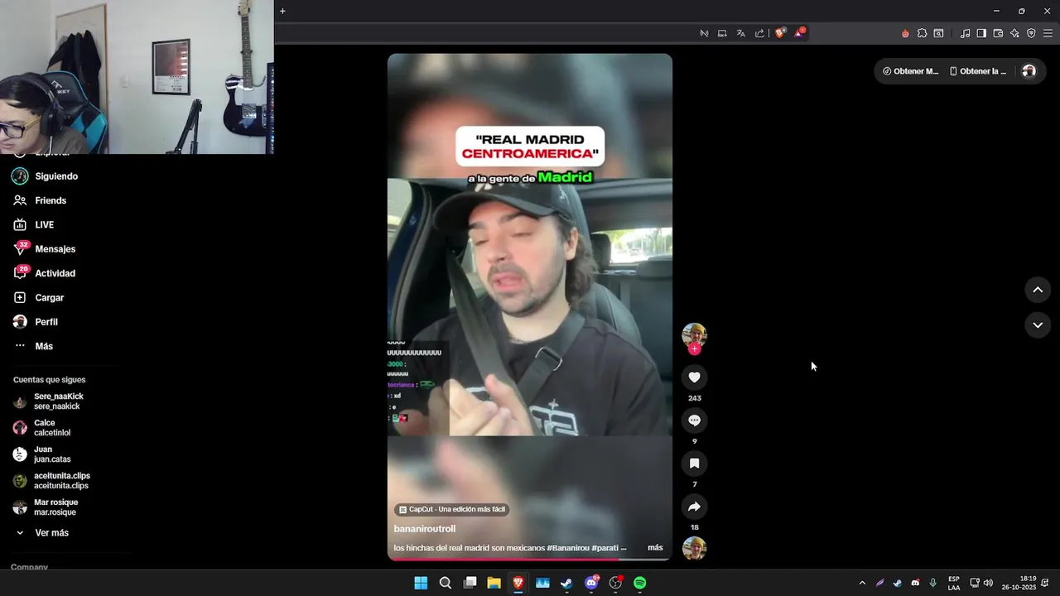This screenshot has width=1060, height=596.
Task: Expand the video description with más
Action: point(655,548)
